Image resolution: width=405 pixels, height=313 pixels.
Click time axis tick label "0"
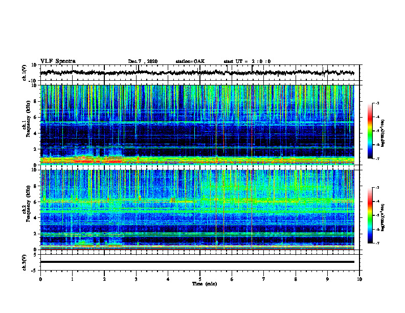(40, 279)
